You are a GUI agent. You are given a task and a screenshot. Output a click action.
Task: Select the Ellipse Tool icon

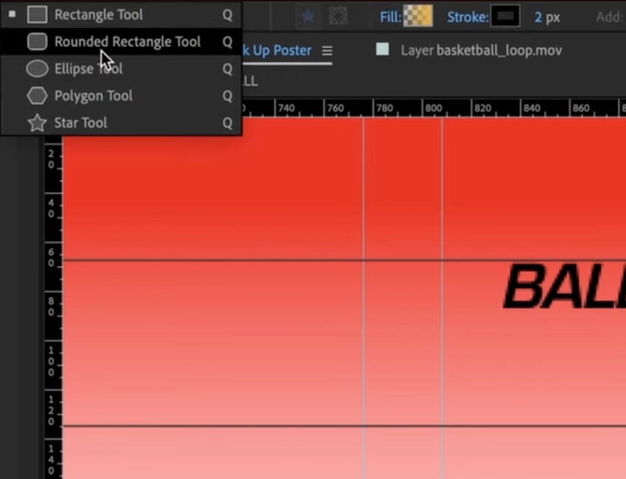tap(37, 69)
